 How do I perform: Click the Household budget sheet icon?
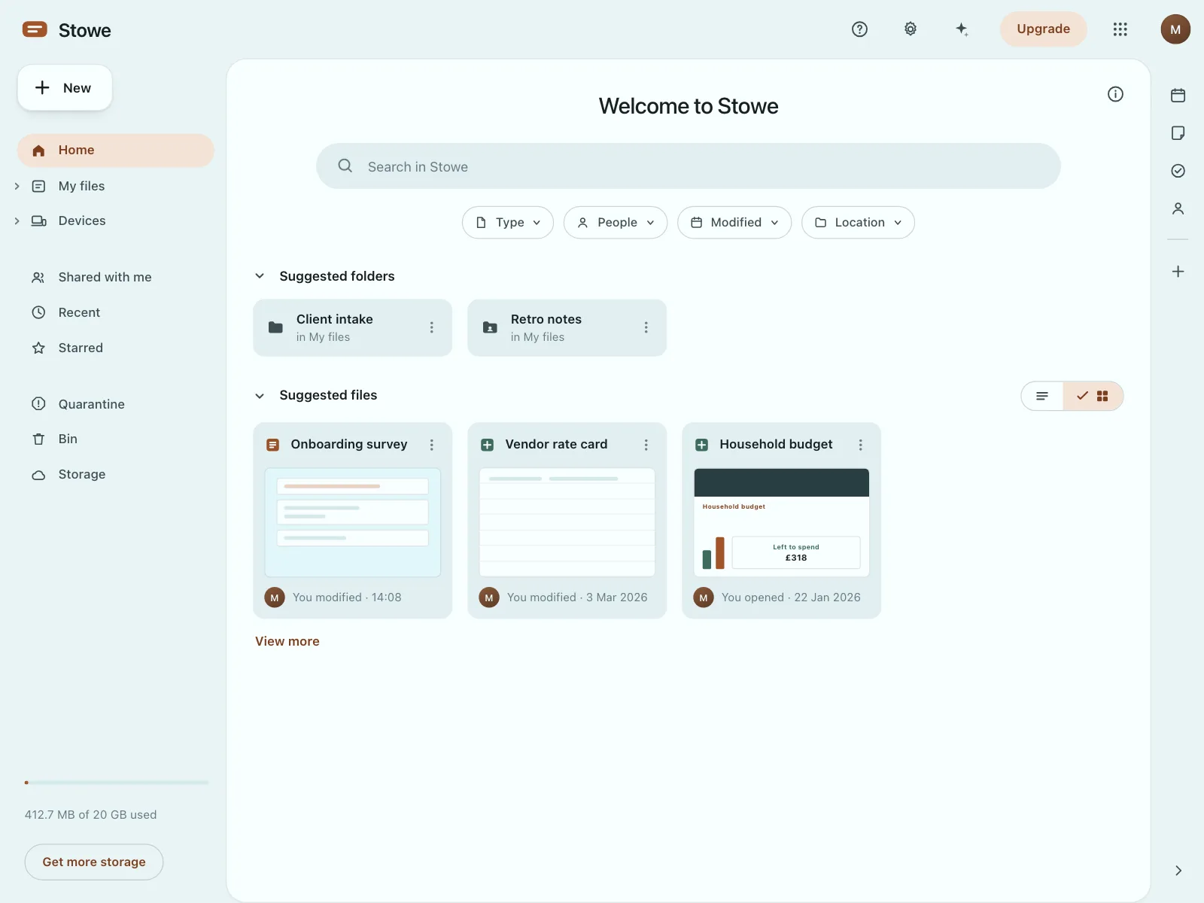[702, 445]
